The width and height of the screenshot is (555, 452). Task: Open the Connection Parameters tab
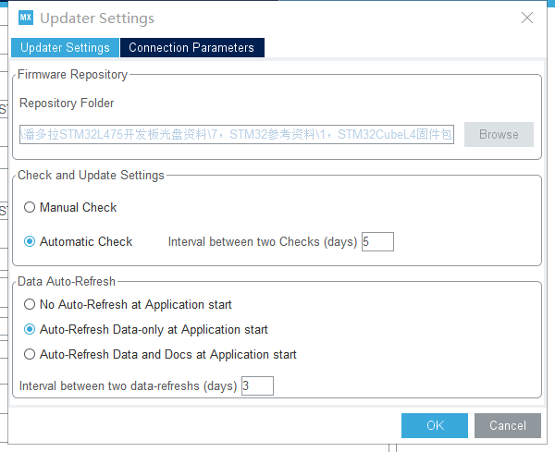191,47
